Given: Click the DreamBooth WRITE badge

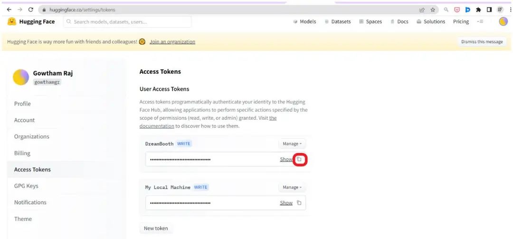Looking at the screenshot, I should tap(183, 143).
